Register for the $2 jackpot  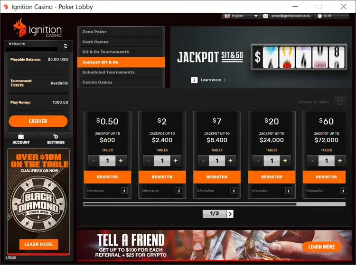(x=162, y=177)
